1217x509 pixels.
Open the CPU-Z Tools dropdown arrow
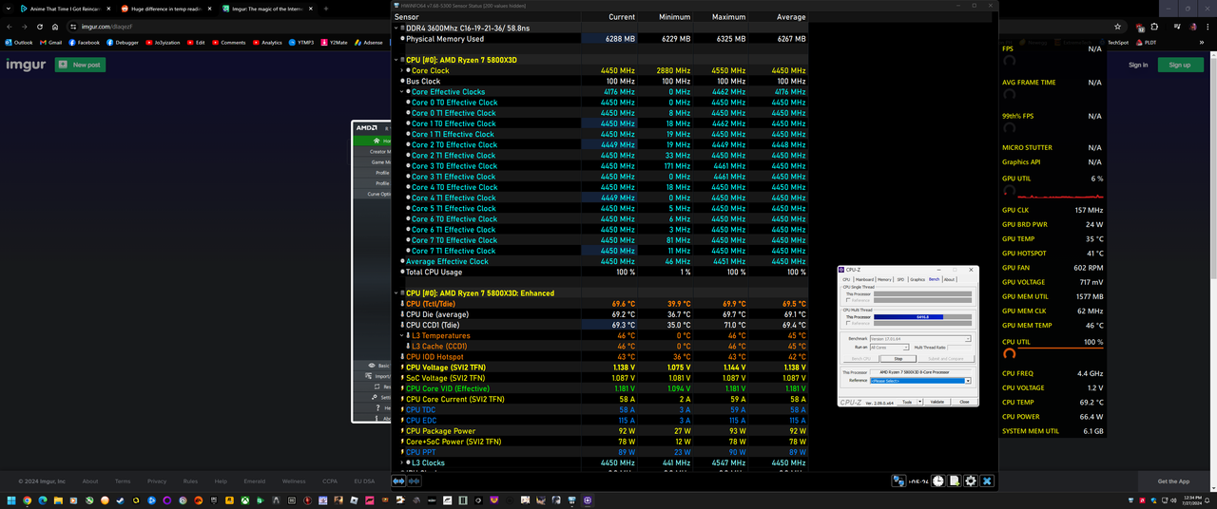click(x=918, y=402)
